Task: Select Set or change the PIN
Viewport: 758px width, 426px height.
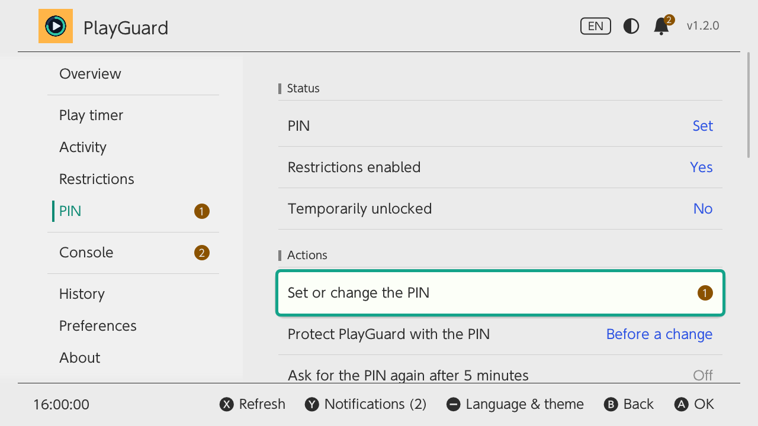Action: click(x=500, y=293)
